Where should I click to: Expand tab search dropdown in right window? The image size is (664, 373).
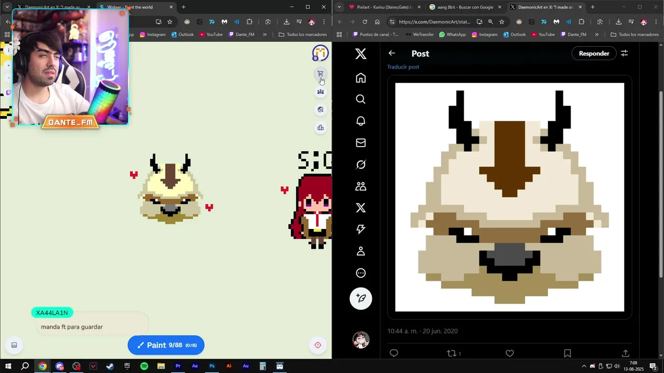339,7
